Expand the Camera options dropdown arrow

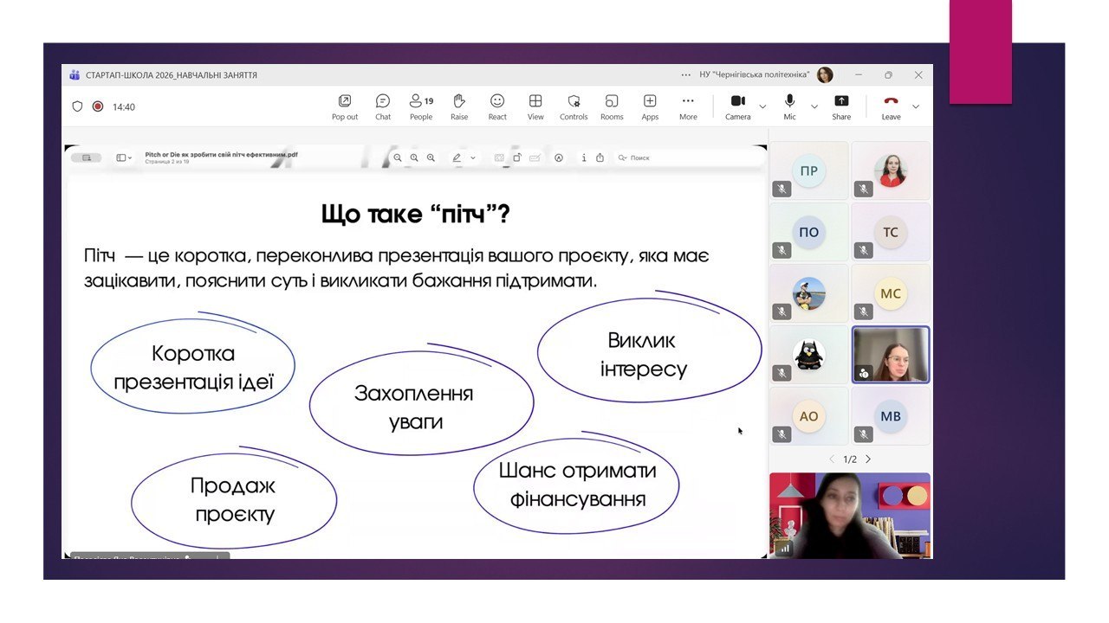[762, 106]
